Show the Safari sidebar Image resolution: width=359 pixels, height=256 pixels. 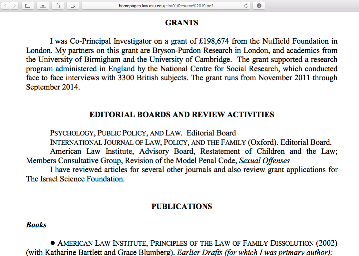(28, 6)
